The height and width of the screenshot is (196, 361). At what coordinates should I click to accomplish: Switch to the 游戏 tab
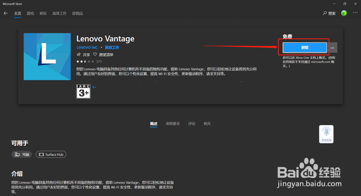pyautogui.click(x=30, y=13)
